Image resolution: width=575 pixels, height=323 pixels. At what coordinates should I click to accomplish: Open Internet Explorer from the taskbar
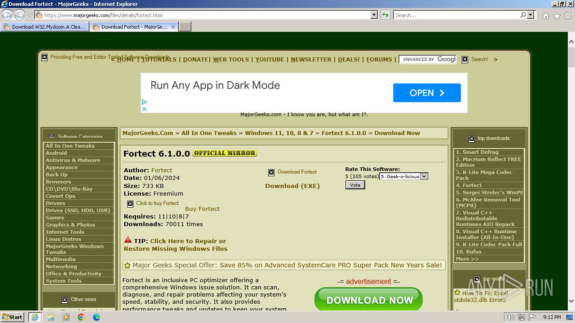35,317
